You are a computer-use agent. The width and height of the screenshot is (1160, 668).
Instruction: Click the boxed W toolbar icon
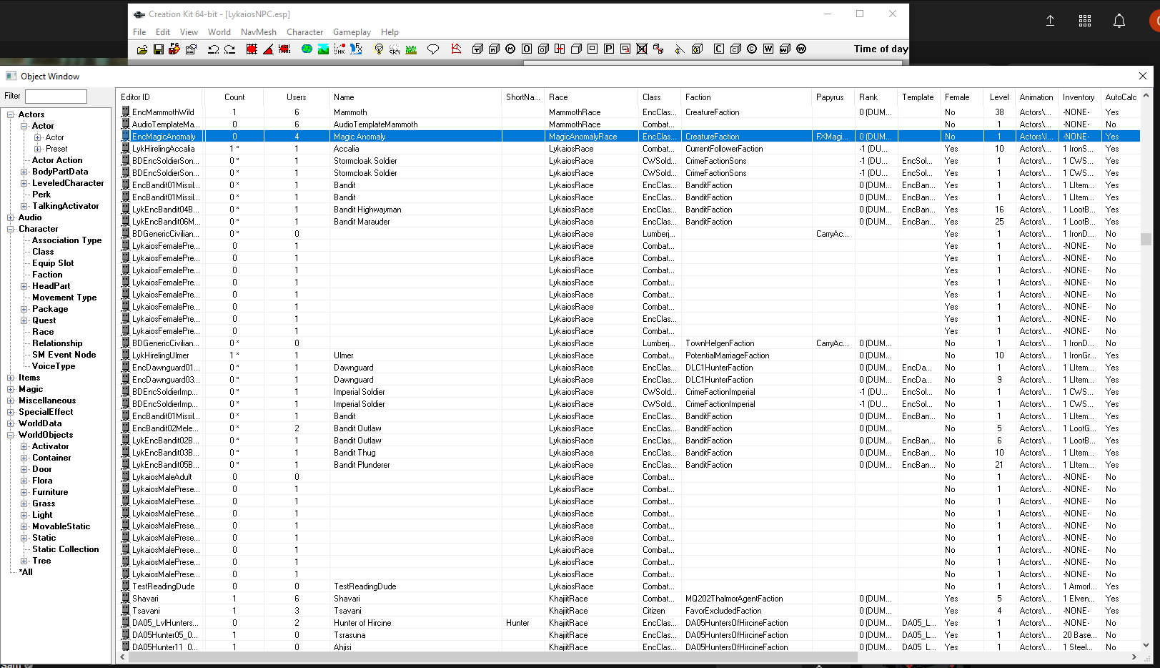tap(768, 49)
